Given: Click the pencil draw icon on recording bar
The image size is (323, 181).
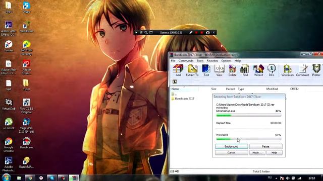Looking at the screenshot, I should (191, 32).
